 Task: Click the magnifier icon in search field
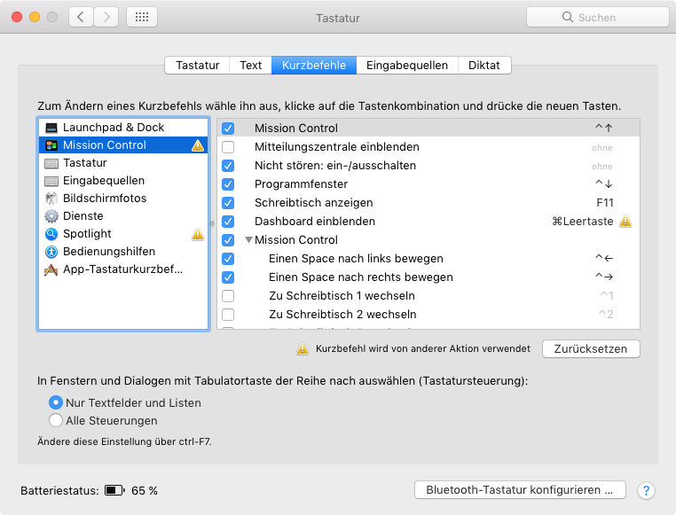568,17
